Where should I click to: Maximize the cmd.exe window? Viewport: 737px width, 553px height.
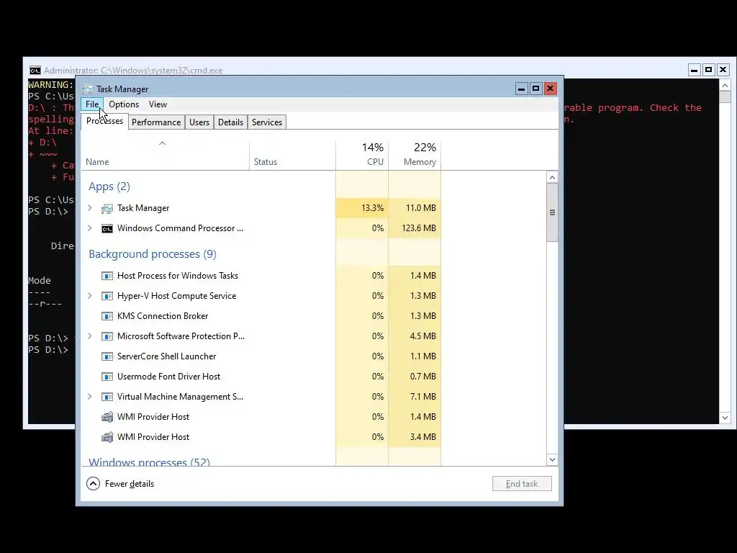click(x=708, y=70)
